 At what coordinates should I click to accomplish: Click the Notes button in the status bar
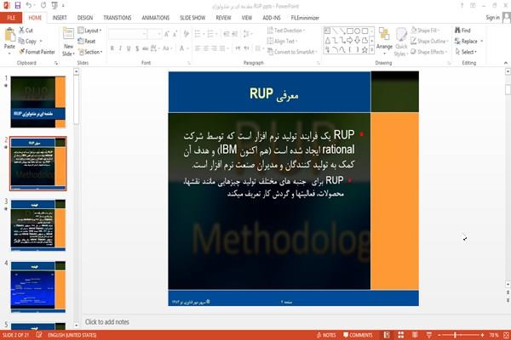click(x=326, y=335)
